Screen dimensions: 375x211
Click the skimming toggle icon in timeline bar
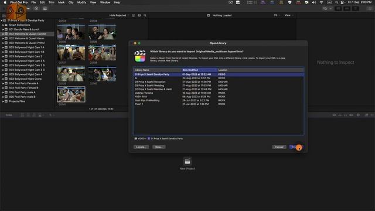click(x=334, y=115)
